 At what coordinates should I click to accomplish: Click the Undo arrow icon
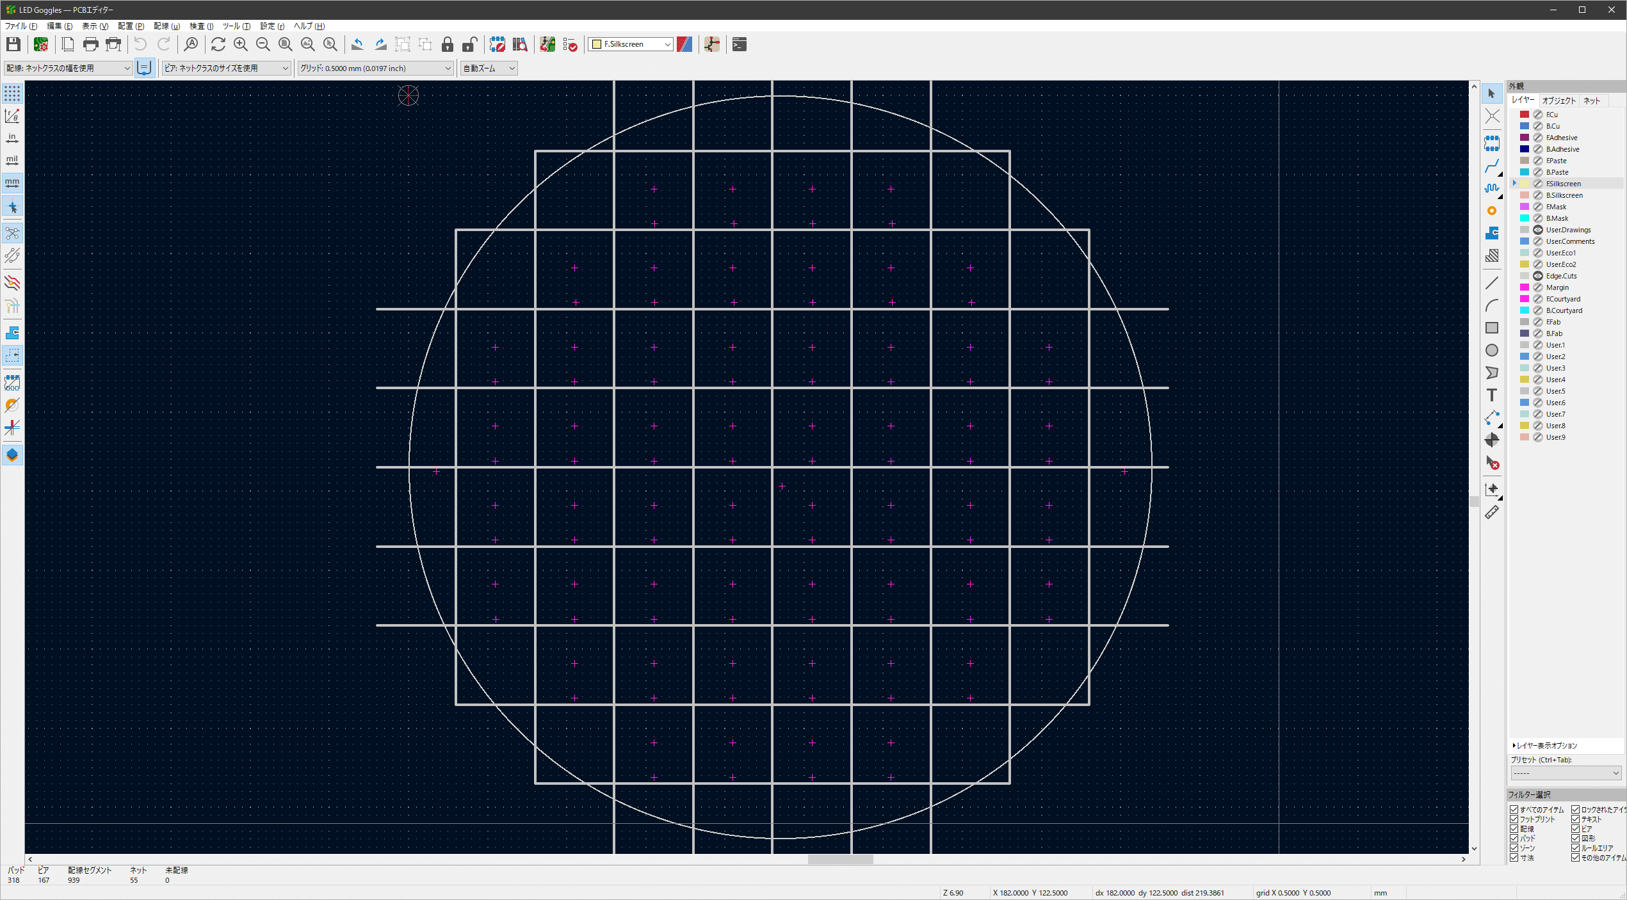(140, 44)
